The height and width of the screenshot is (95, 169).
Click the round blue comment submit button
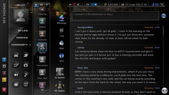coord(164,16)
